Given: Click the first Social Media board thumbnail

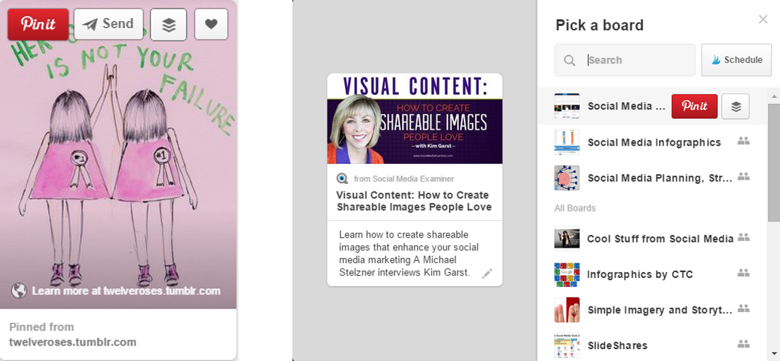Looking at the screenshot, I should (566, 106).
